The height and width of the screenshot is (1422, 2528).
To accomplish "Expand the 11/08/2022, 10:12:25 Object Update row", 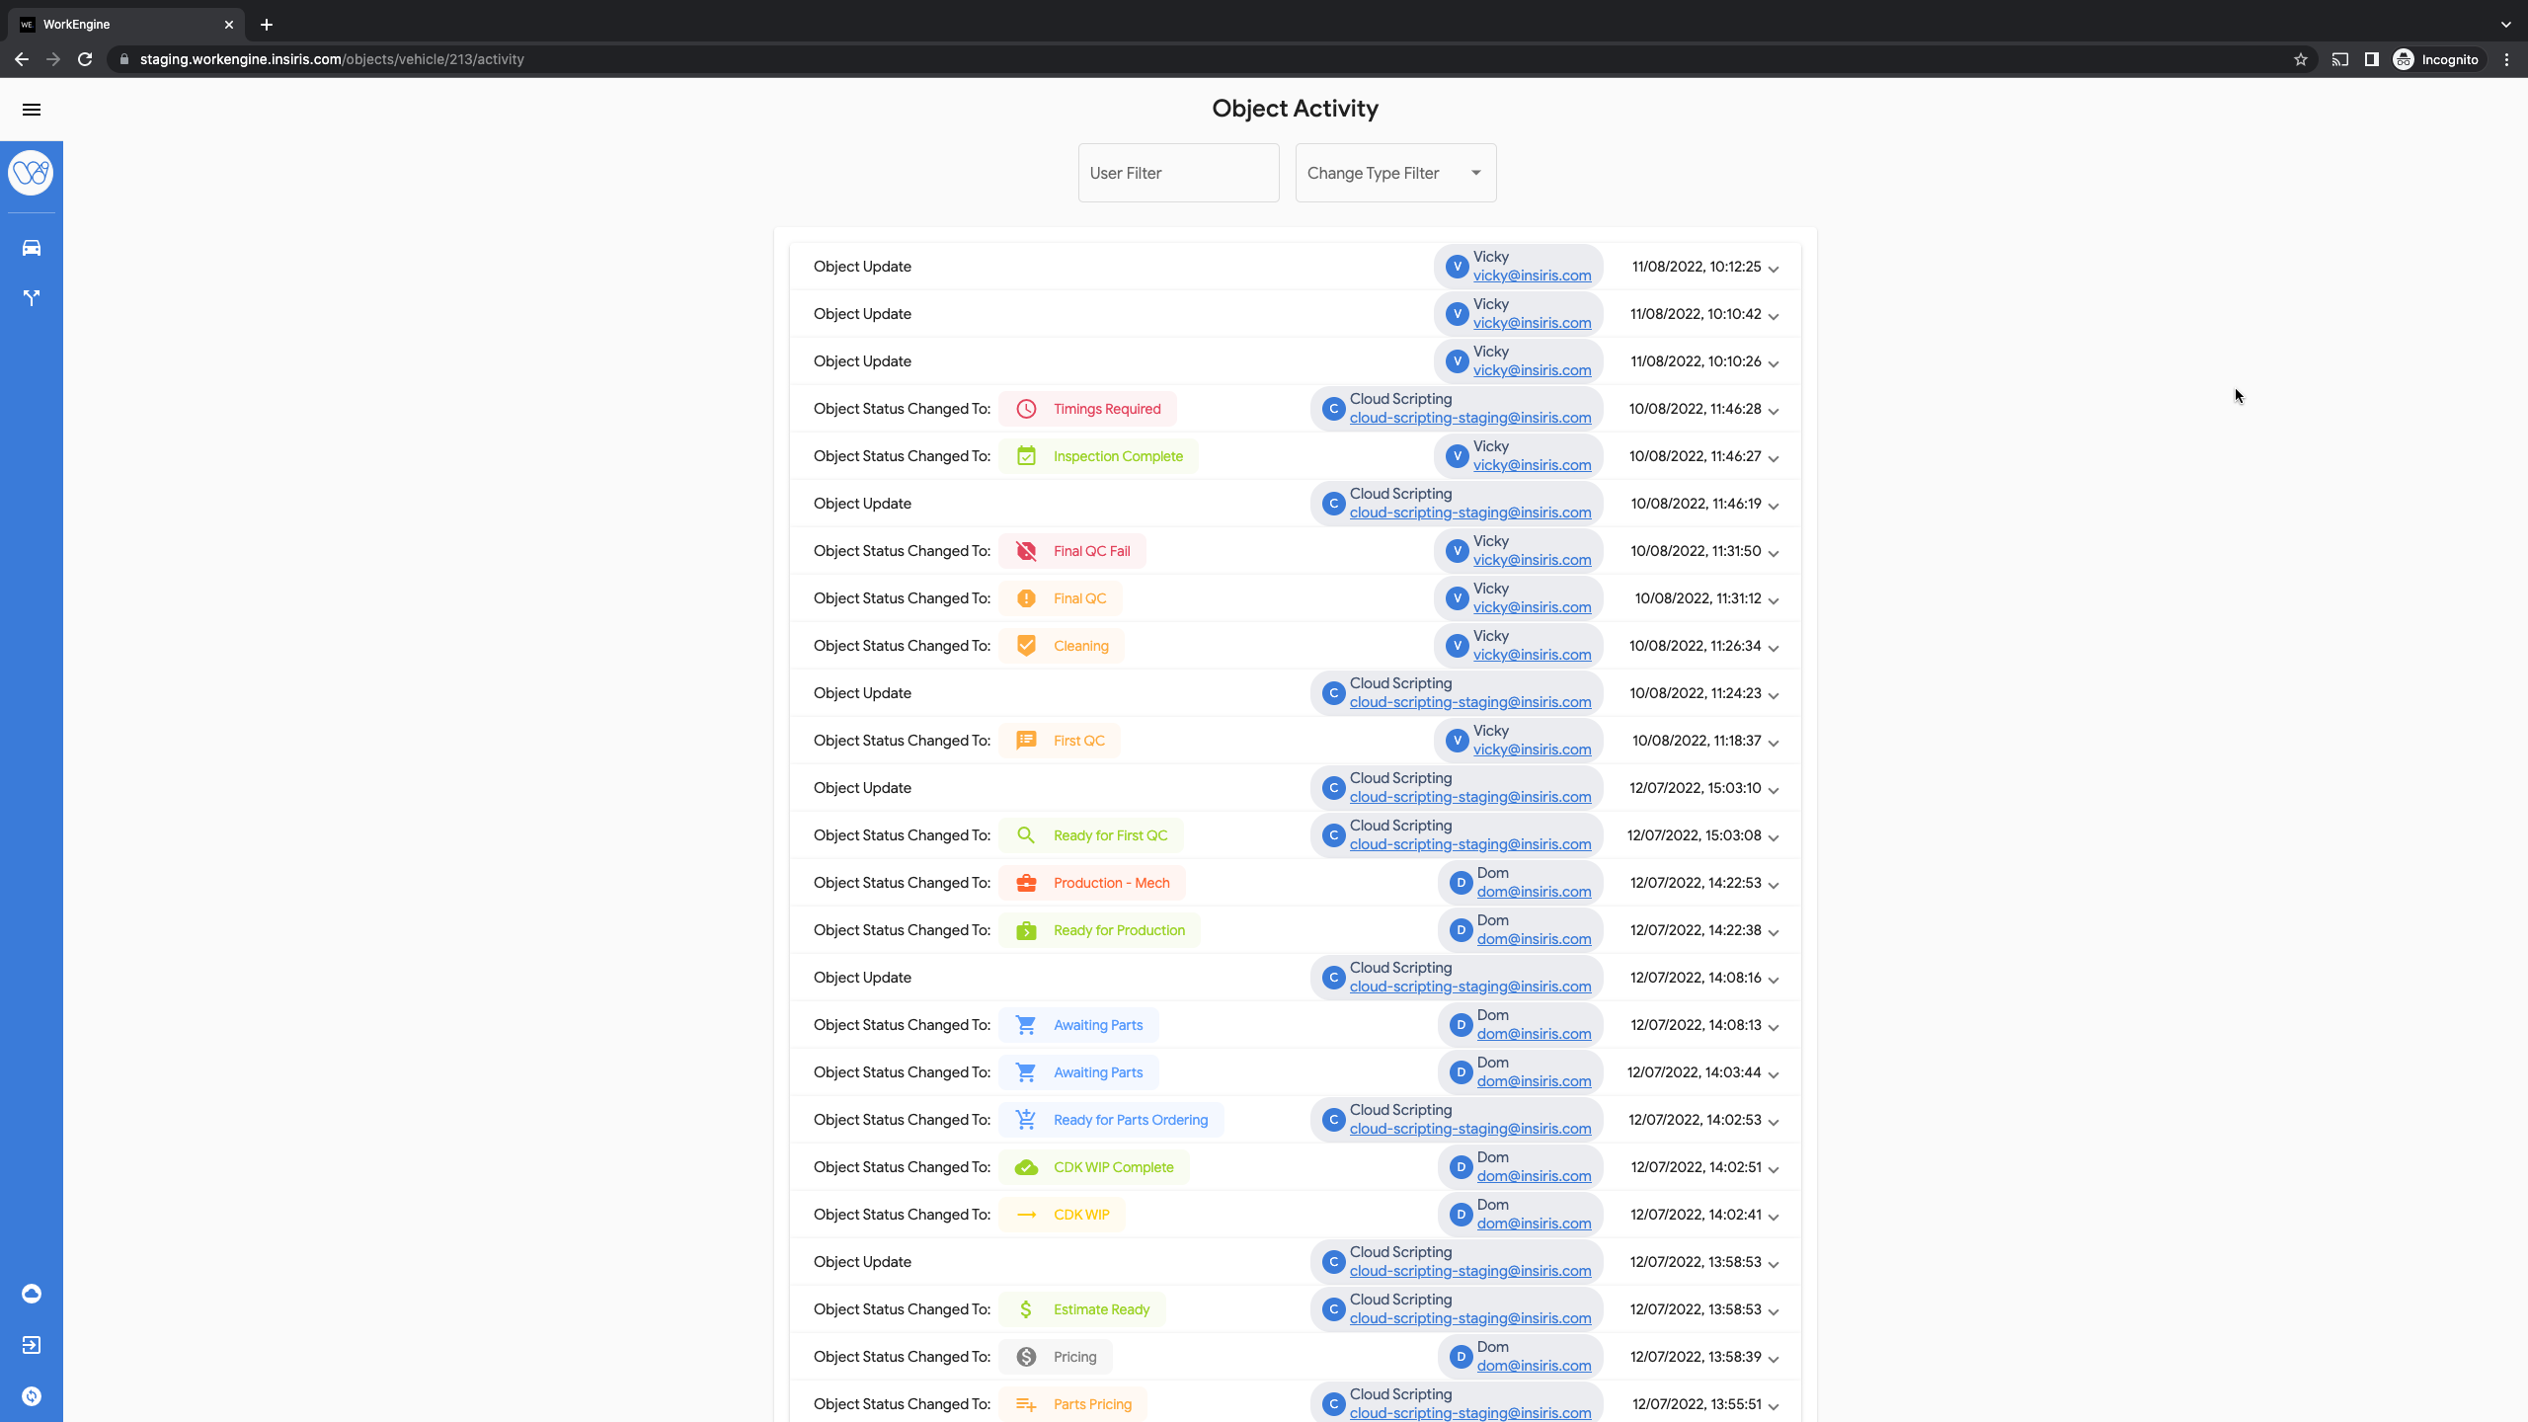I will pyautogui.click(x=1774, y=269).
